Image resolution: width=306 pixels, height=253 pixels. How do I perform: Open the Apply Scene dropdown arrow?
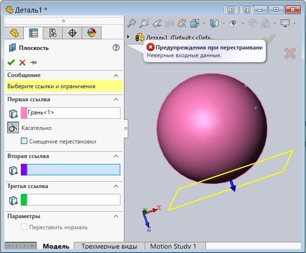pyautogui.click(x=275, y=24)
